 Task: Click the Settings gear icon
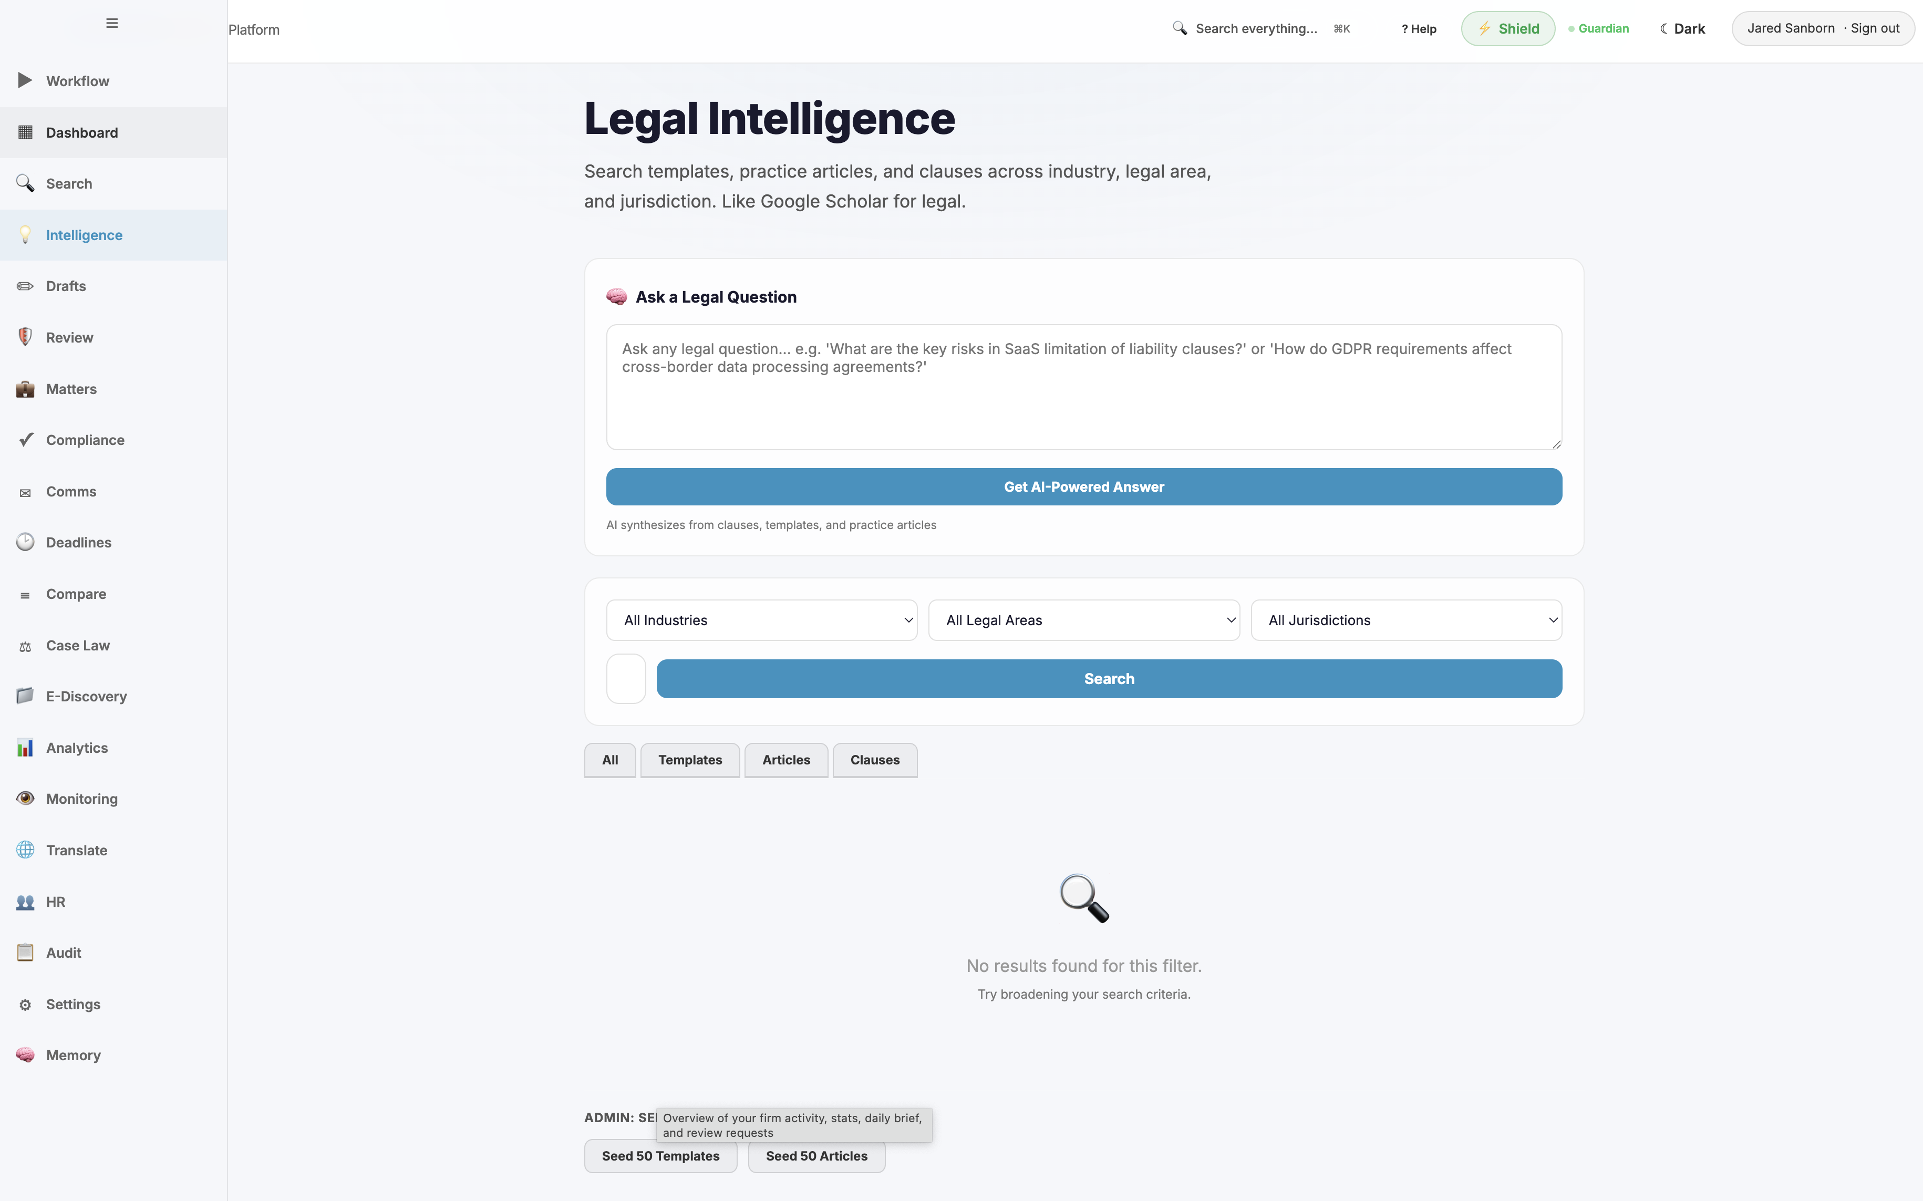(x=25, y=1005)
